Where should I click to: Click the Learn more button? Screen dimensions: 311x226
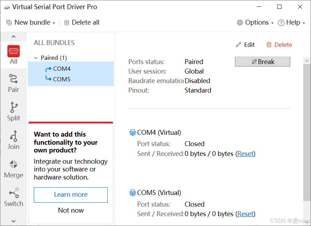70,195
